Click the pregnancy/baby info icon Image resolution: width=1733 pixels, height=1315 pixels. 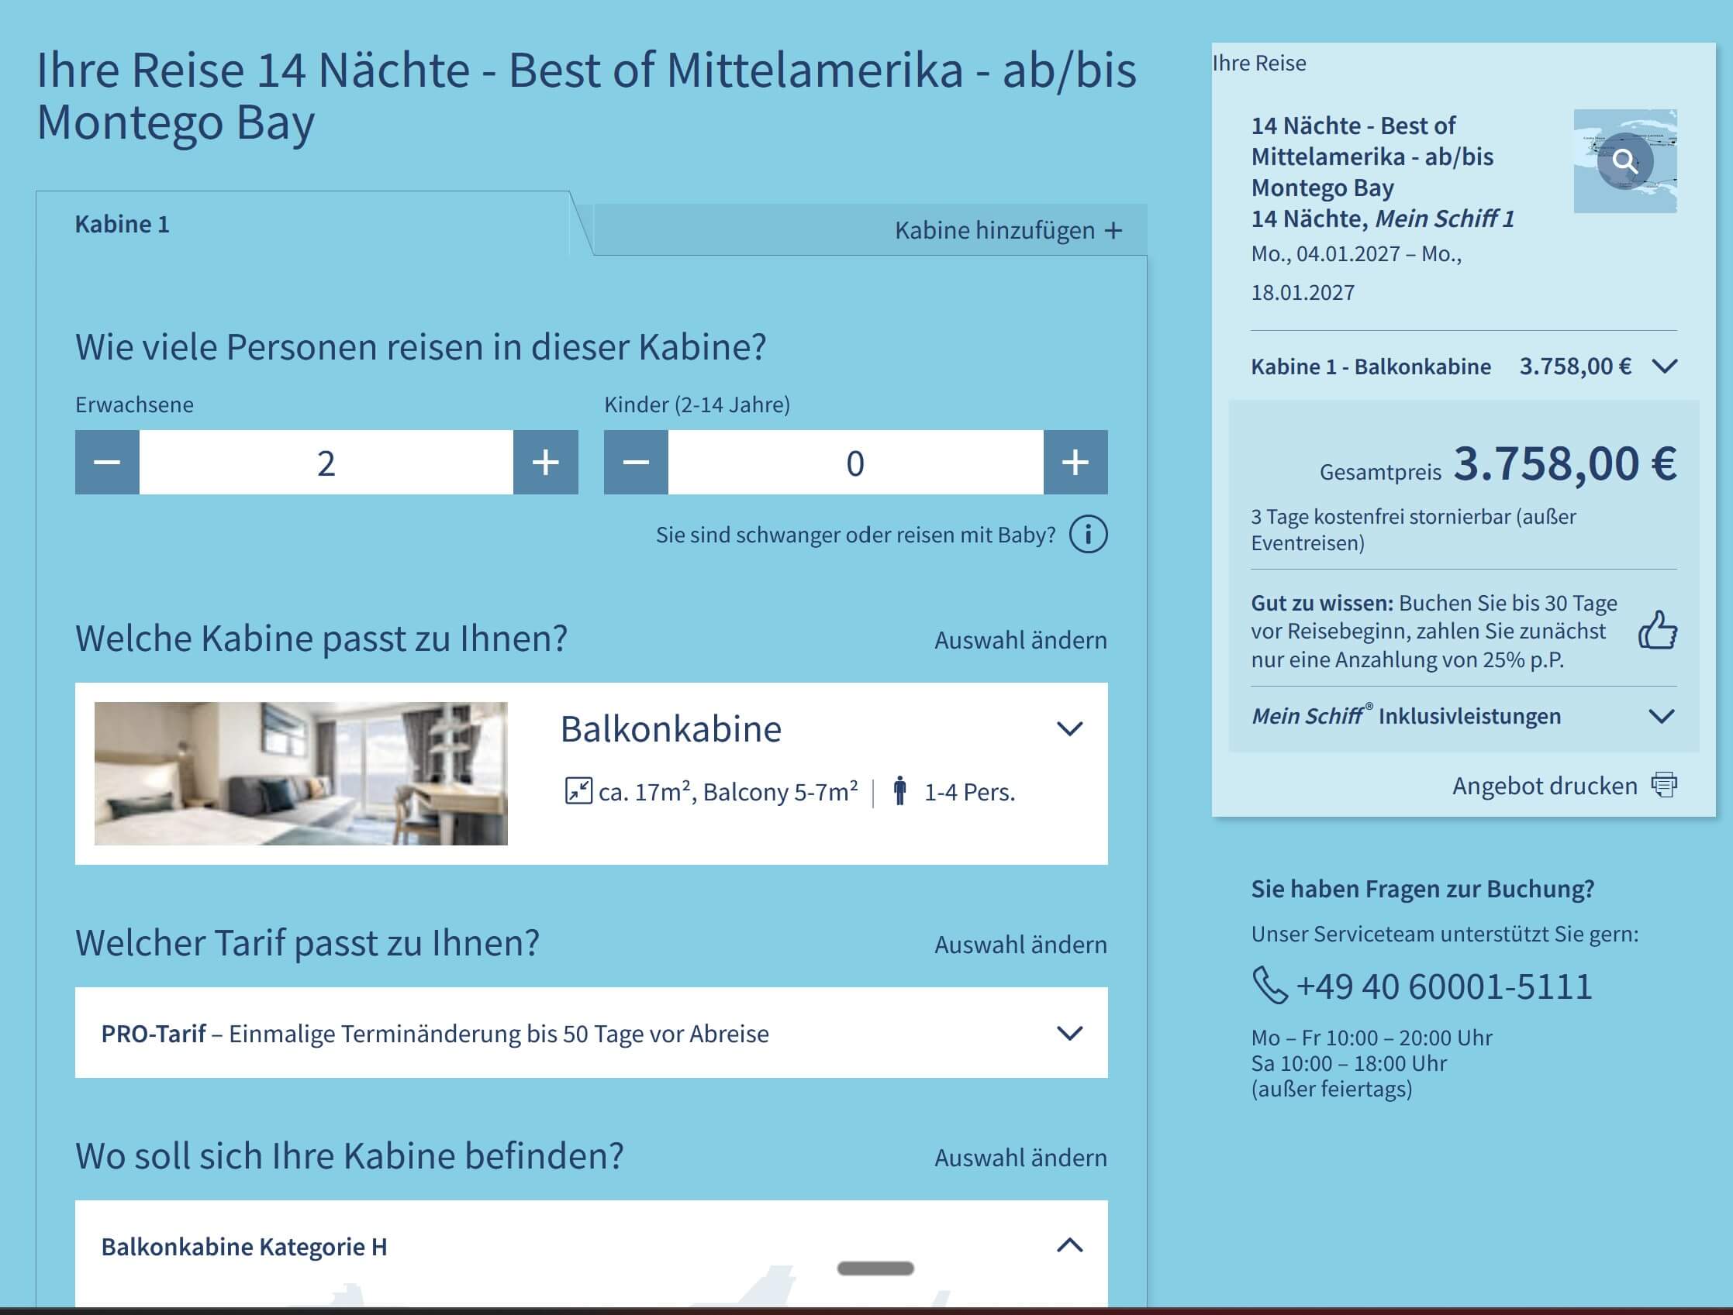coord(1088,535)
